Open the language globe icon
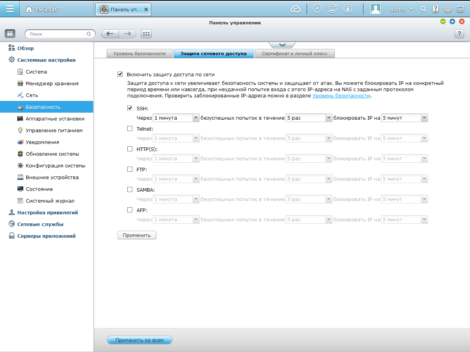 coord(448,9)
